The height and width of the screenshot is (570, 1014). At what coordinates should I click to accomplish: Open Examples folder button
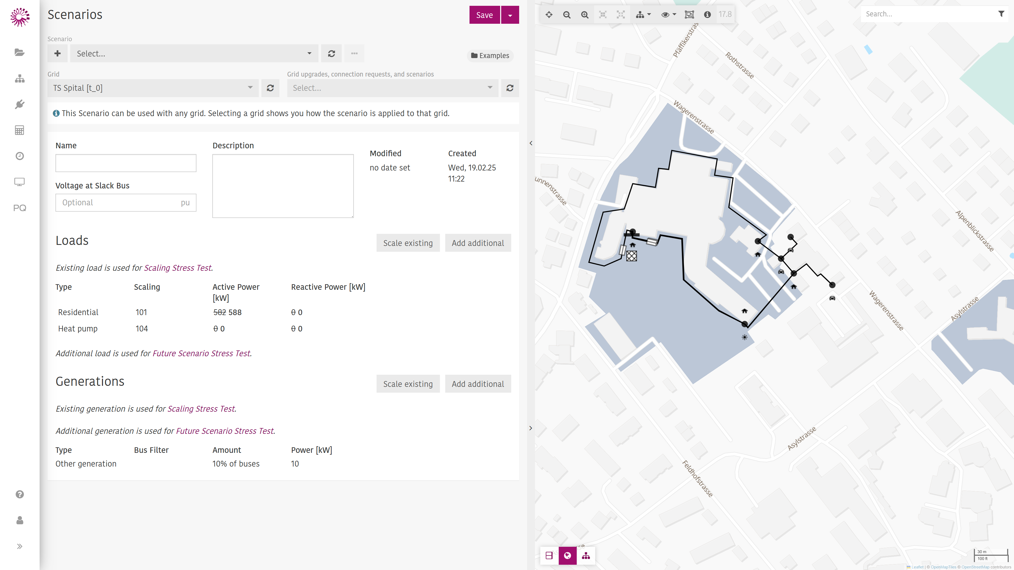pyautogui.click(x=490, y=55)
